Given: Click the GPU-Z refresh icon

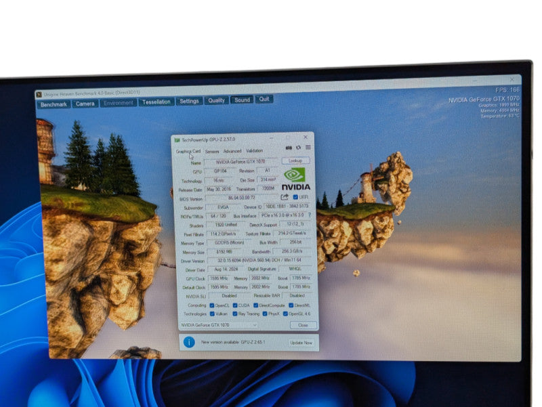Looking at the screenshot, I should 298,148.
